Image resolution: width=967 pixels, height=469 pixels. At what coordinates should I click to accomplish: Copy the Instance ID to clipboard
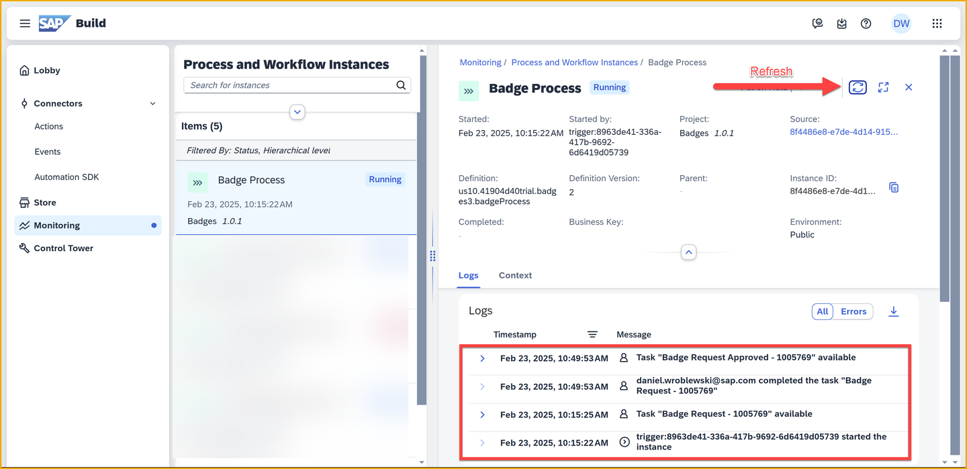pos(894,188)
